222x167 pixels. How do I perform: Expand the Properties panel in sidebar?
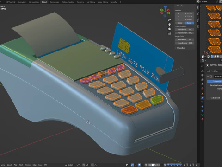point(176,48)
